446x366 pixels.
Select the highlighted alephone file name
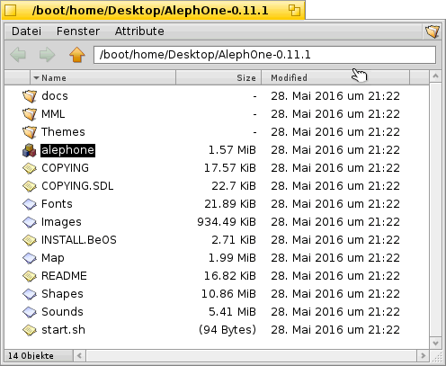[67, 150]
